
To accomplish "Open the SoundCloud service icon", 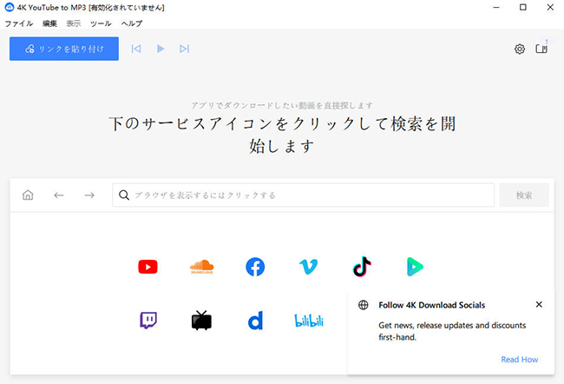I will tap(202, 267).
